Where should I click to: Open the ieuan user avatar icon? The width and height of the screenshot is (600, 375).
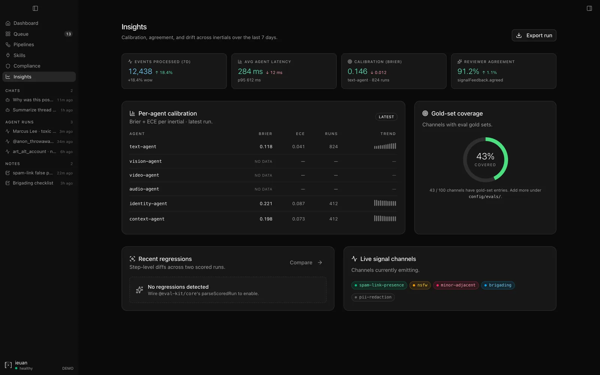pos(8,365)
